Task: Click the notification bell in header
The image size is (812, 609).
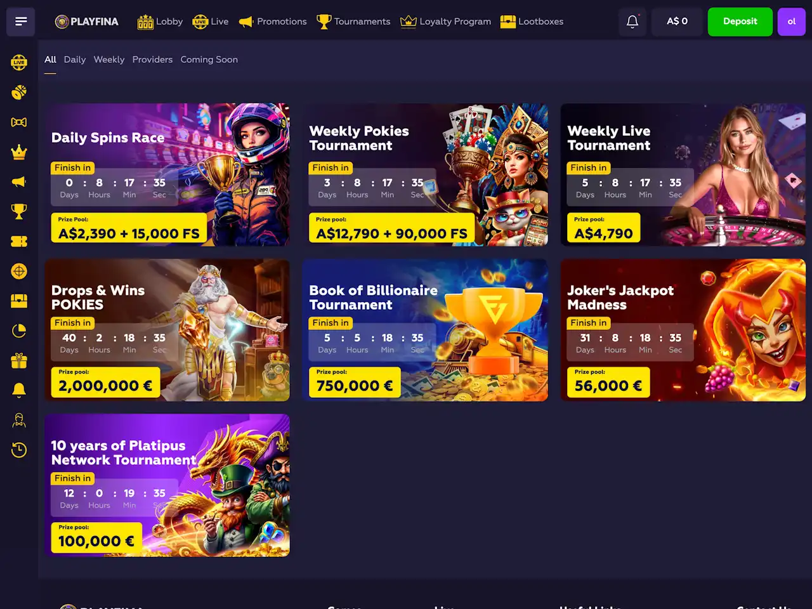Action: [x=632, y=22]
